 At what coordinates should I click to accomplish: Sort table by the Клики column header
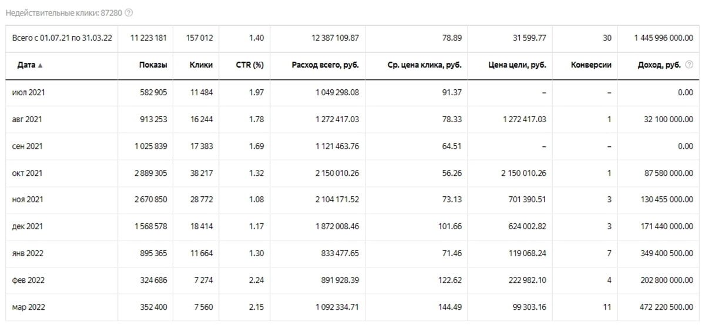[201, 65]
